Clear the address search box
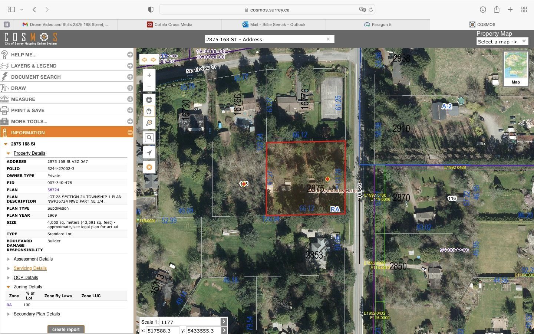The image size is (534, 334). pos(328,39)
